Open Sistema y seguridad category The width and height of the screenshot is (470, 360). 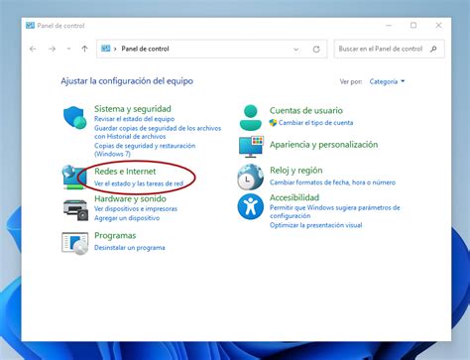[x=133, y=109]
